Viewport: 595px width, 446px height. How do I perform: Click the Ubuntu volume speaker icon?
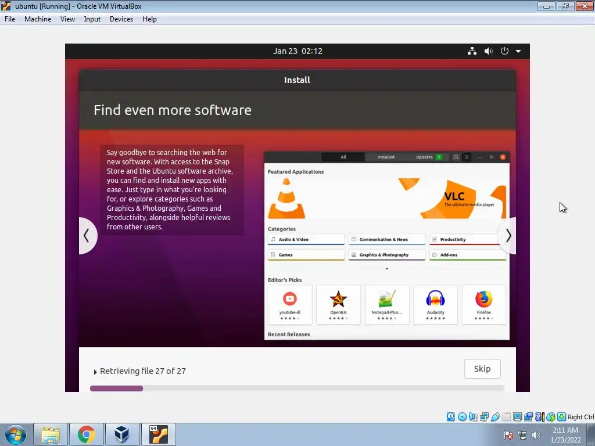(x=488, y=51)
